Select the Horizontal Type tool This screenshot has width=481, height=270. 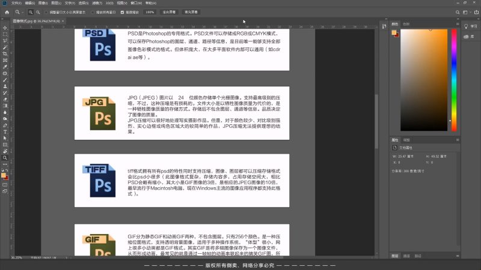(x=5, y=131)
